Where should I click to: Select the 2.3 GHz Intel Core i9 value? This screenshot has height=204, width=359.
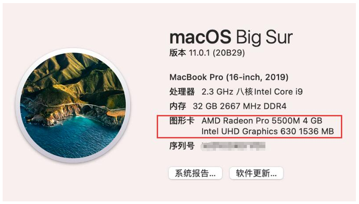pyautogui.click(x=252, y=92)
